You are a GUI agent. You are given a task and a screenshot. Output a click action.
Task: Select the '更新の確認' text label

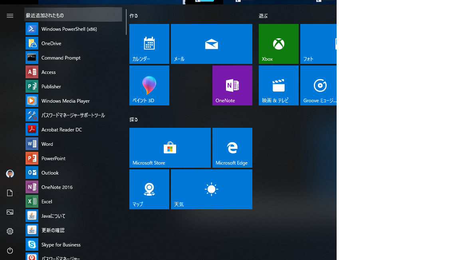coord(53,230)
